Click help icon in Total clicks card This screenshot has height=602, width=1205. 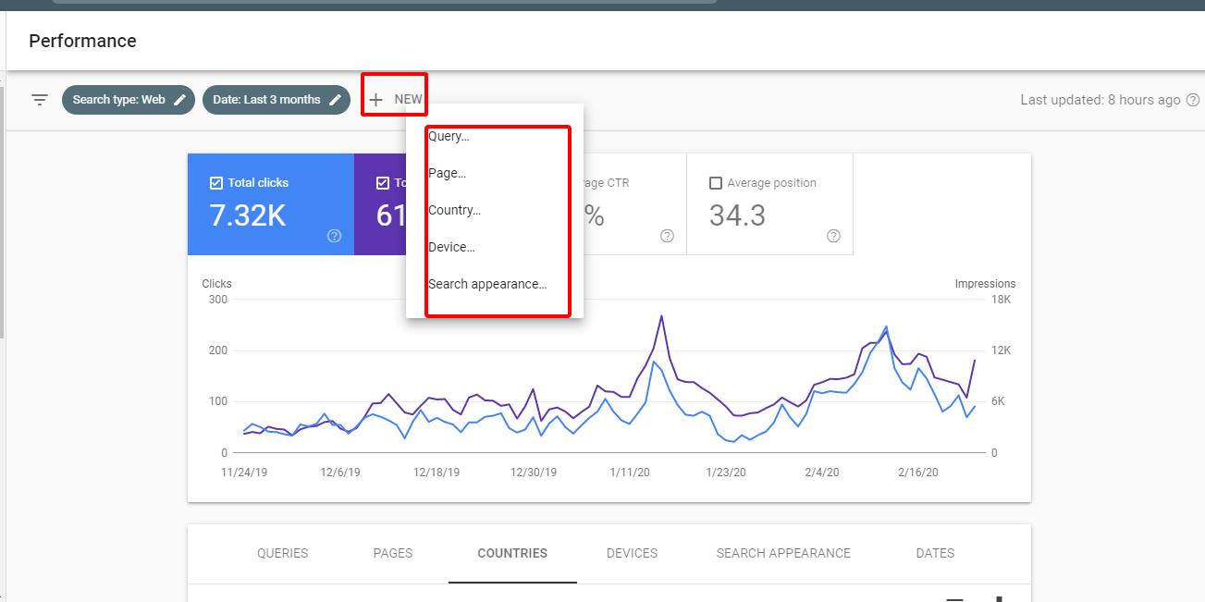point(335,236)
